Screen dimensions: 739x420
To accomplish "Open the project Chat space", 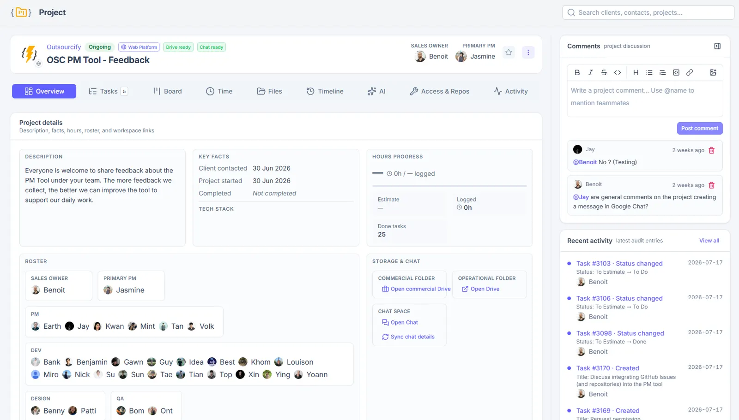I will click(400, 323).
